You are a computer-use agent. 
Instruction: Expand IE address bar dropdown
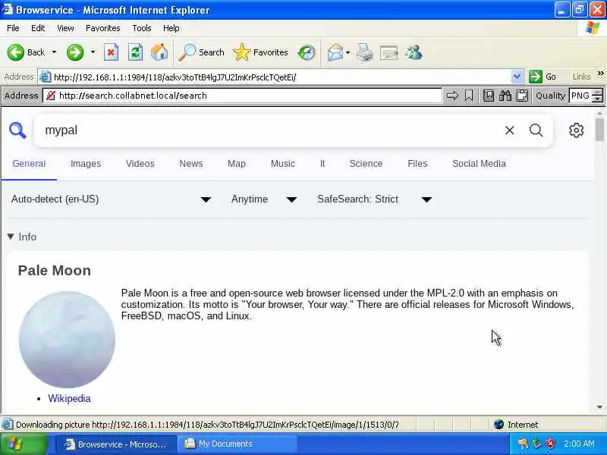[517, 77]
